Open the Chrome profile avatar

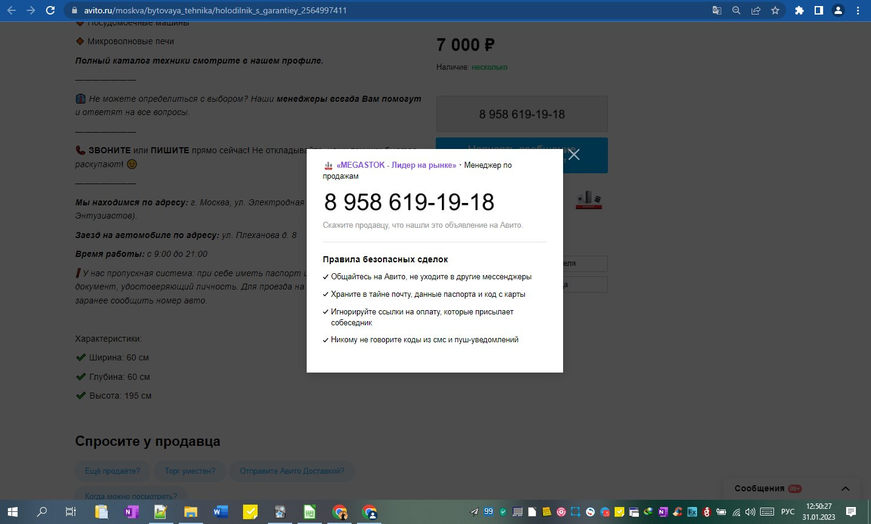tap(838, 10)
